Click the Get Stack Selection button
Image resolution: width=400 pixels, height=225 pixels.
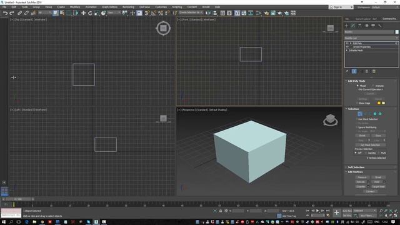point(370,145)
